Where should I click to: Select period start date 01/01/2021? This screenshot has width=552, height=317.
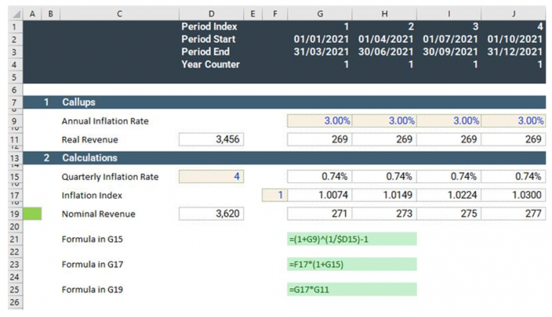321,39
